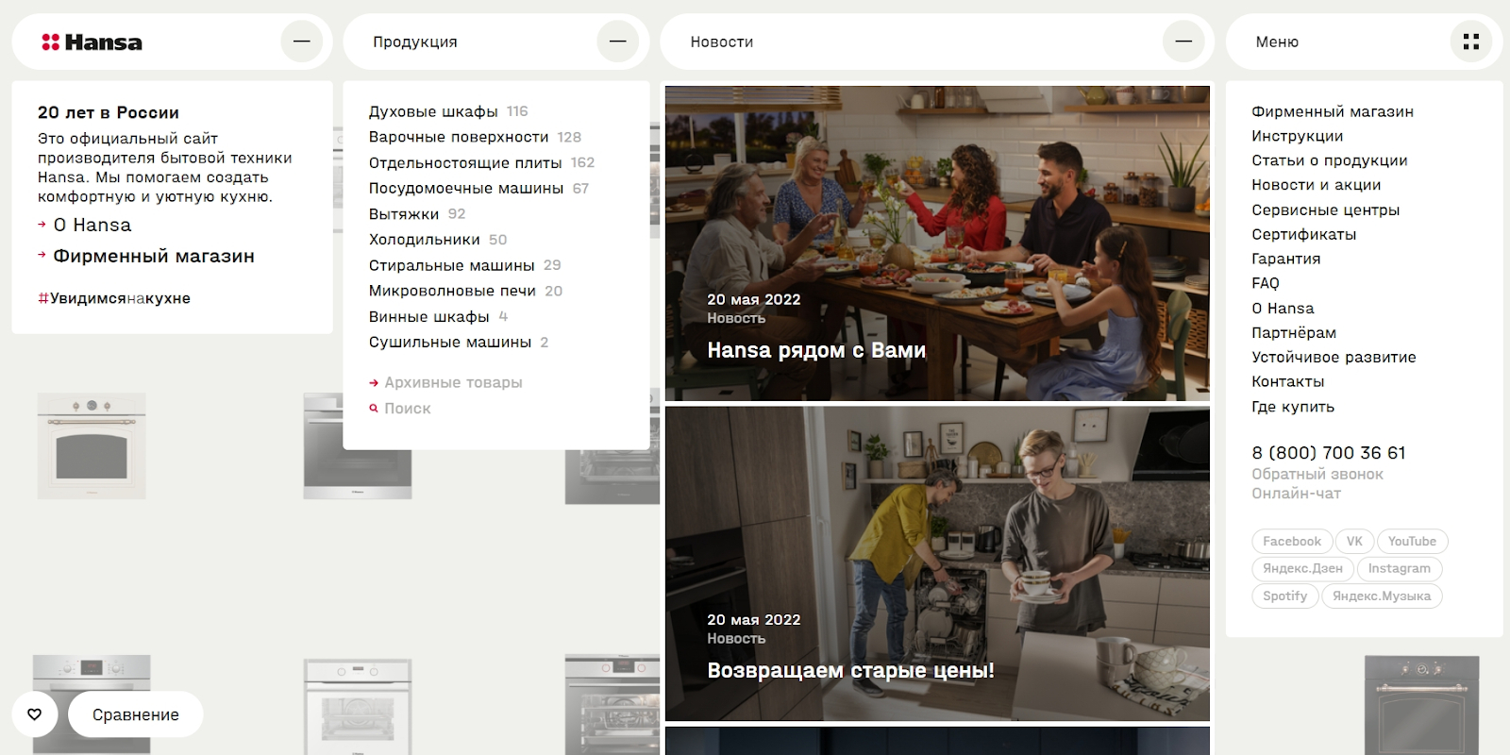Image resolution: width=1510 pixels, height=755 pixels.
Task: Click the Hansa logo
Action: 92,42
